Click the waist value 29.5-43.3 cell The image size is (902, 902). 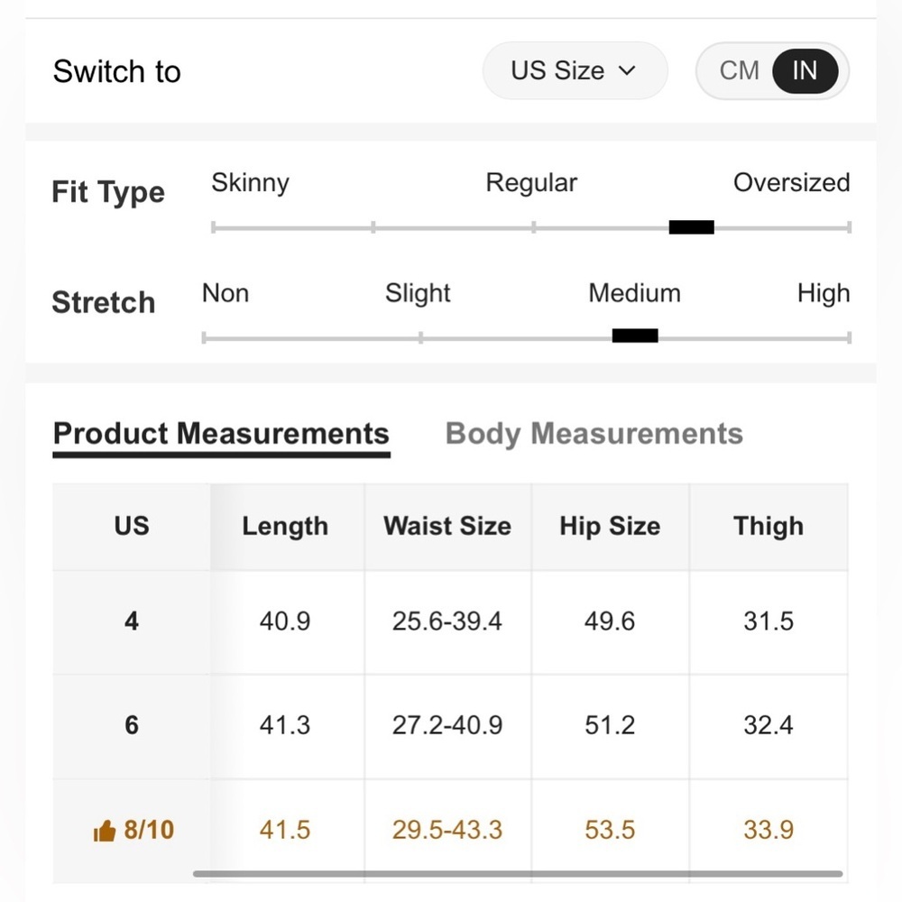click(447, 831)
